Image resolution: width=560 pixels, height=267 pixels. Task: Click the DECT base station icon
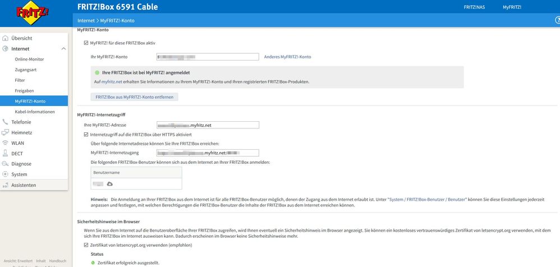[5, 153]
